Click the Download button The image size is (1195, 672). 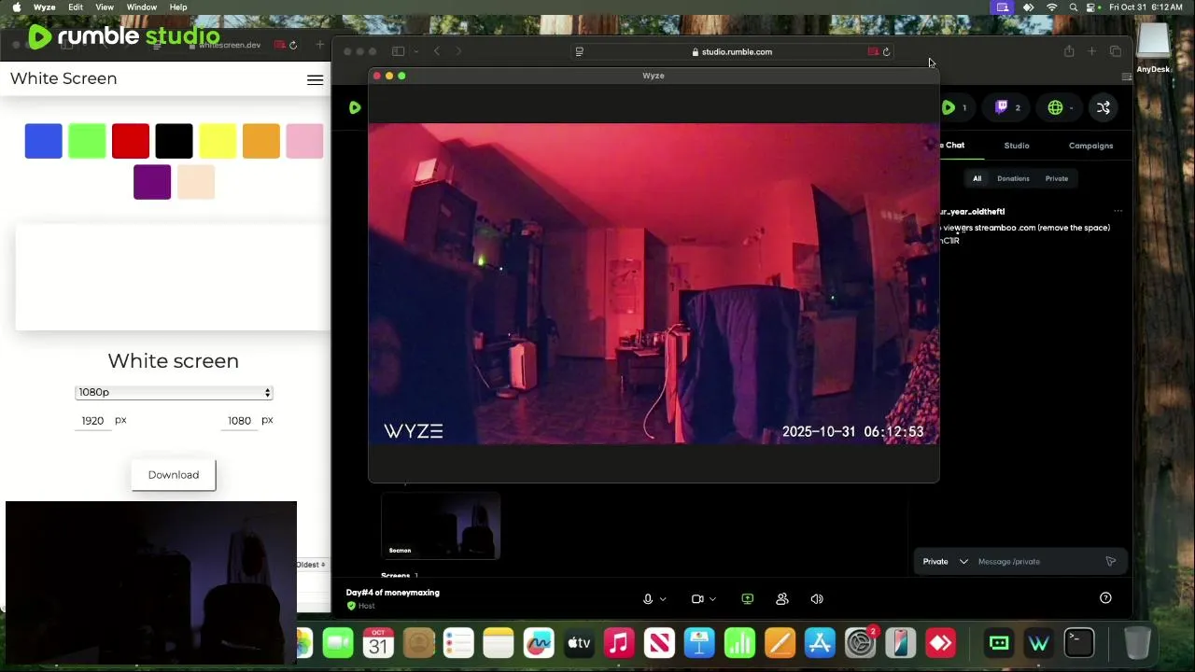(x=174, y=475)
